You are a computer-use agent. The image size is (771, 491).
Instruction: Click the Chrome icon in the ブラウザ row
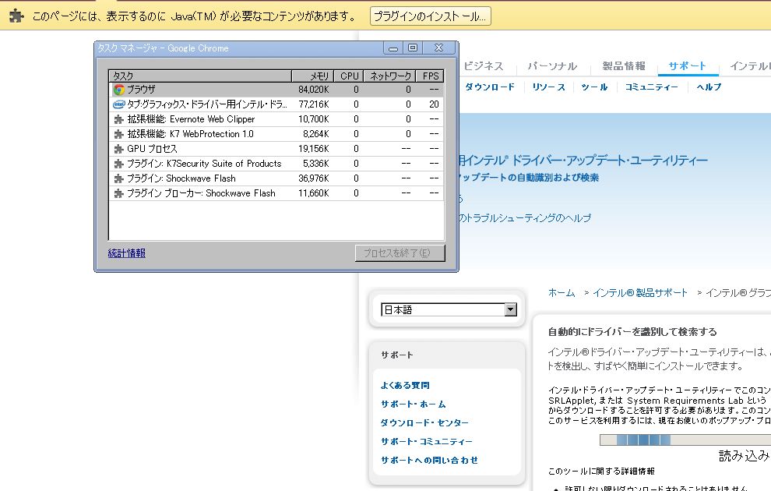118,90
